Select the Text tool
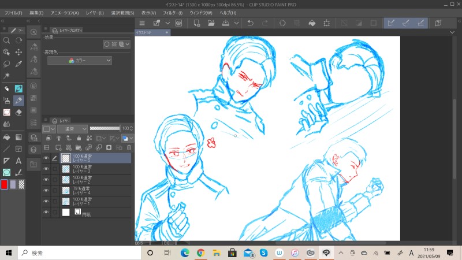Viewport: 462px width, 260px height. (x=18, y=161)
